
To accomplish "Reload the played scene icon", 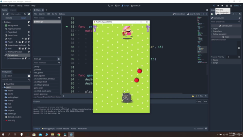I will [x=214, y=6].
